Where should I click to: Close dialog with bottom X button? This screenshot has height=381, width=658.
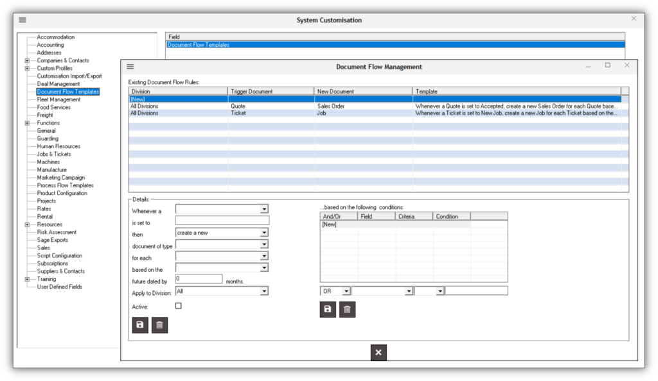[x=378, y=353]
